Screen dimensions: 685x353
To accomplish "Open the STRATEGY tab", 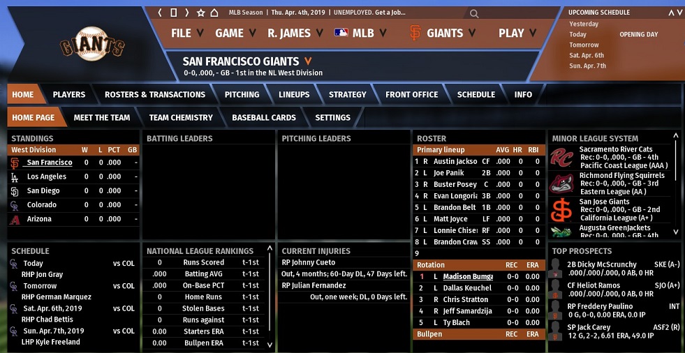I will pos(347,94).
